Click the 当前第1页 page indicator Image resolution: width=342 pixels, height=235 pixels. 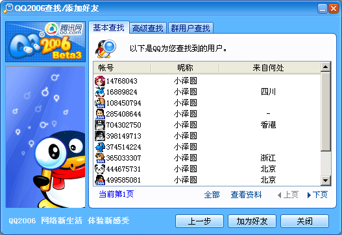click(x=116, y=194)
